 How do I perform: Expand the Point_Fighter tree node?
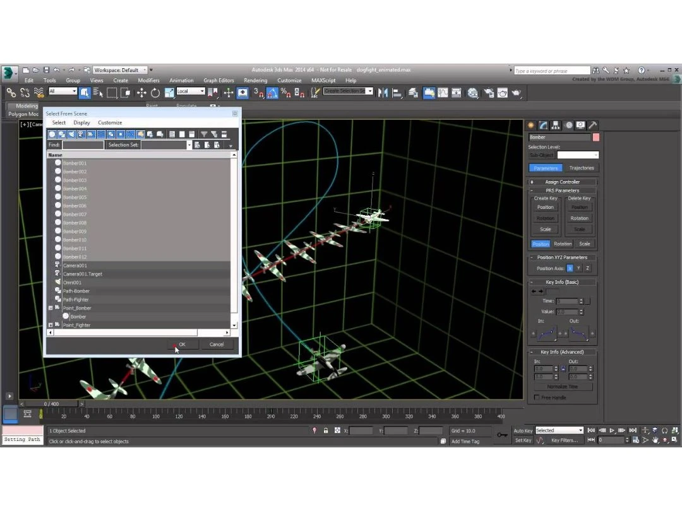click(x=51, y=325)
